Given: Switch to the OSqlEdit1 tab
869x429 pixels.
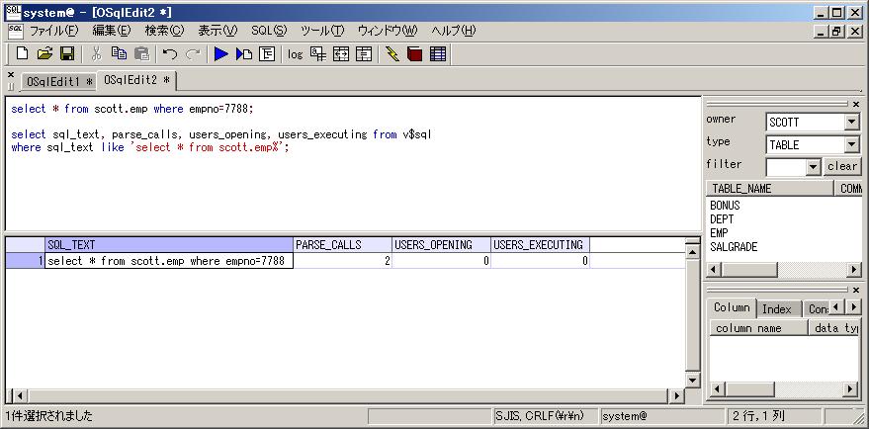Looking at the screenshot, I should point(58,81).
